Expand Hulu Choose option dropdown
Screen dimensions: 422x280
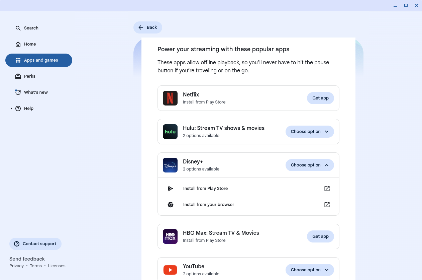click(x=309, y=132)
